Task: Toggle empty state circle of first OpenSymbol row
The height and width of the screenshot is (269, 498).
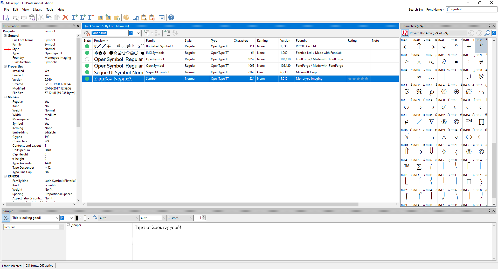Action: 87,59
